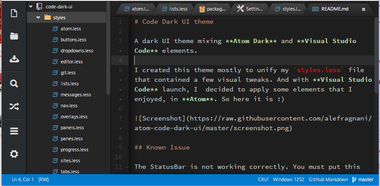
Task: Click line number 9 in the gutter
Action: coord(121,148)
